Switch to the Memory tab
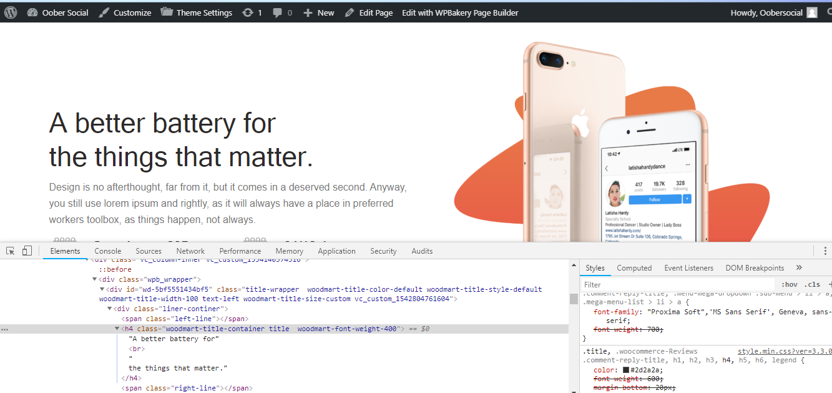This screenshot has width=832, height=393. click(x=290, y=251)
